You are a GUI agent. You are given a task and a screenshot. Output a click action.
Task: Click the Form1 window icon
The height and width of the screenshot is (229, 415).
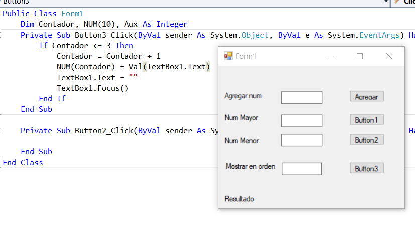228,56
